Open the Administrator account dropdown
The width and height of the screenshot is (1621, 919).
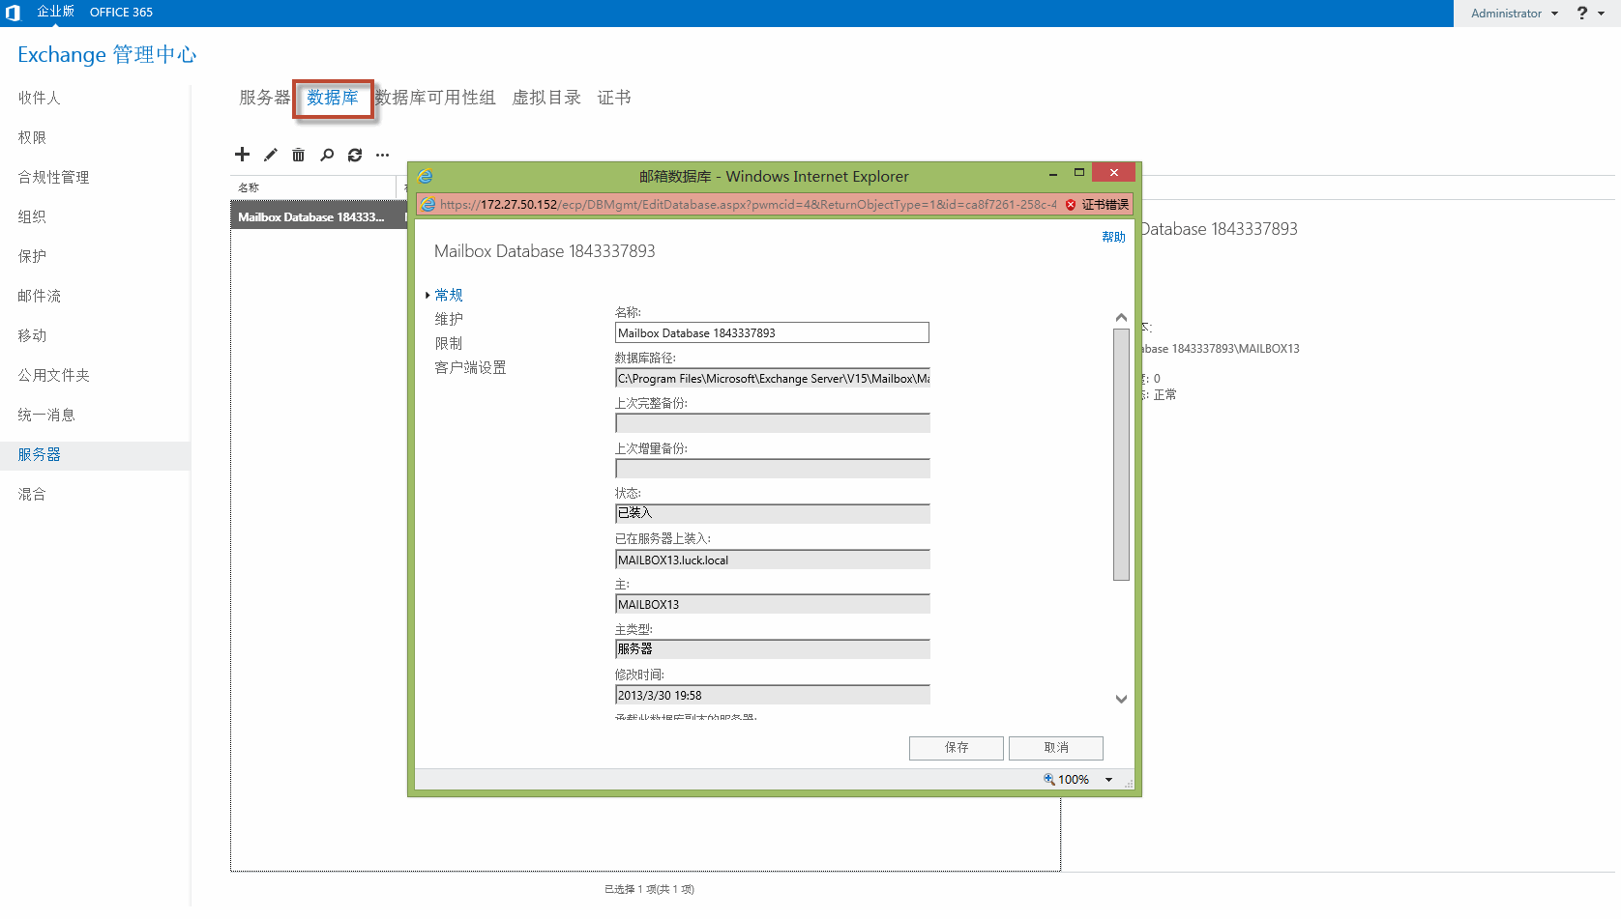point(1515,14)
